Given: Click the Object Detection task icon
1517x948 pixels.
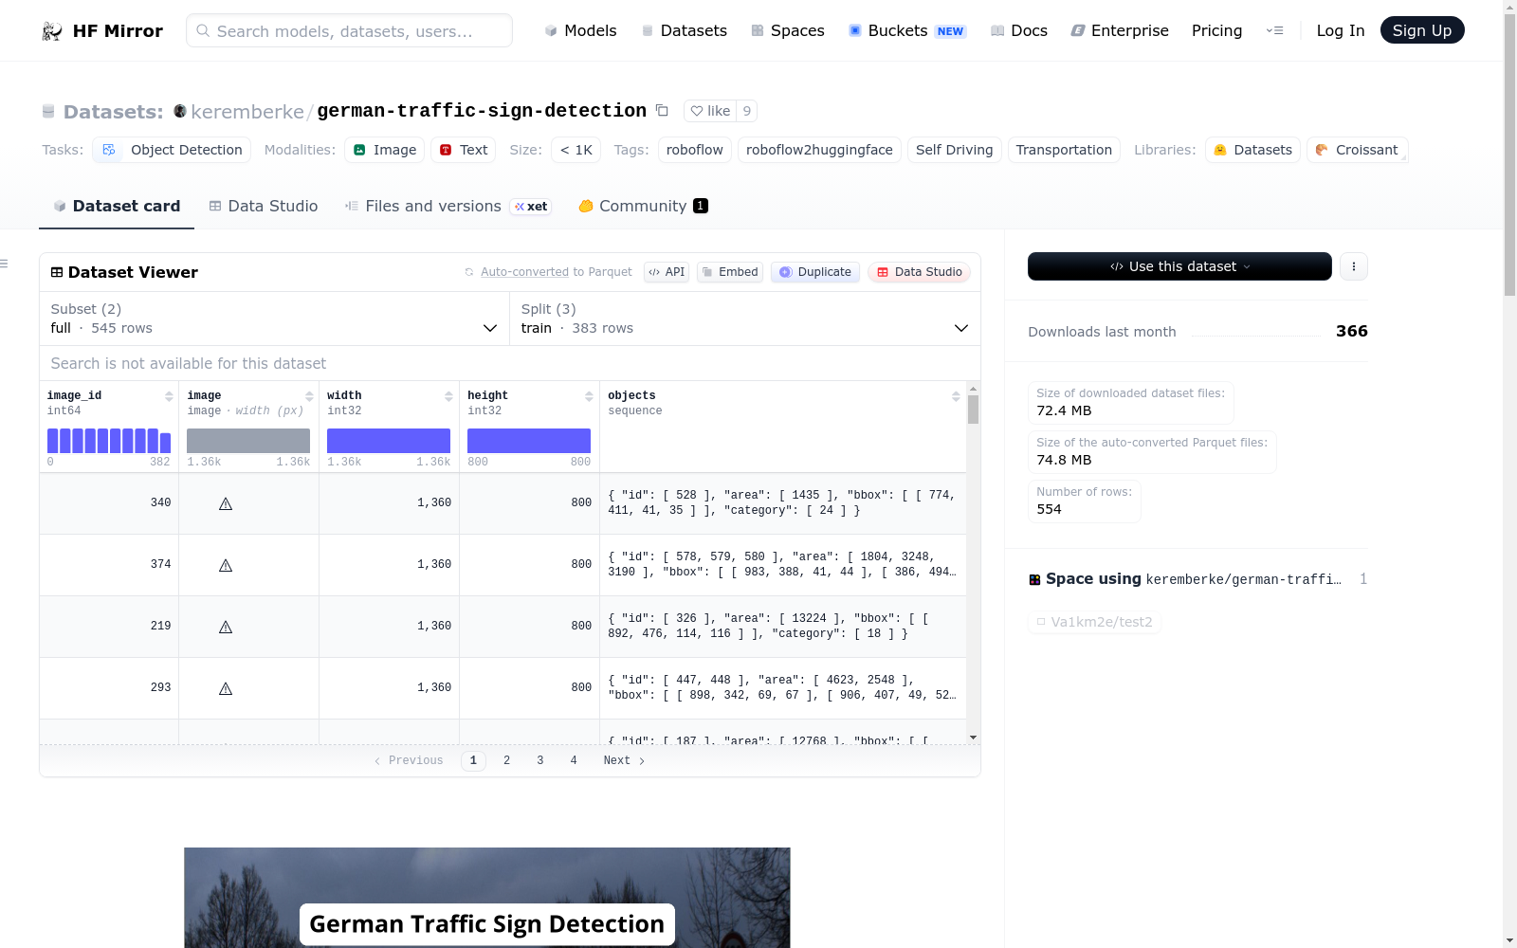Looking at the screenshot, I should point(109,150).
